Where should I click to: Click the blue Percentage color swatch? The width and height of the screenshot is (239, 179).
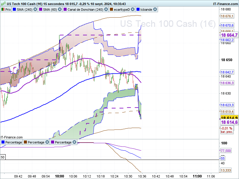click(x=3, y=142)
